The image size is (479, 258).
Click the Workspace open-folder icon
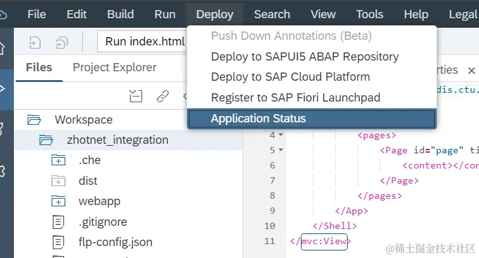coord(34,119)
